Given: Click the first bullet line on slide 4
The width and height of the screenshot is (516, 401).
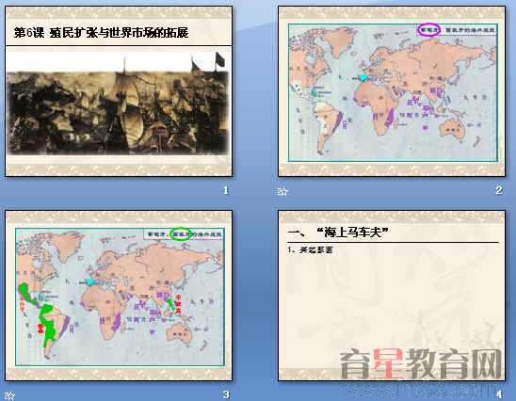Looking at the screenshot, I should click(x=310, y=250).
